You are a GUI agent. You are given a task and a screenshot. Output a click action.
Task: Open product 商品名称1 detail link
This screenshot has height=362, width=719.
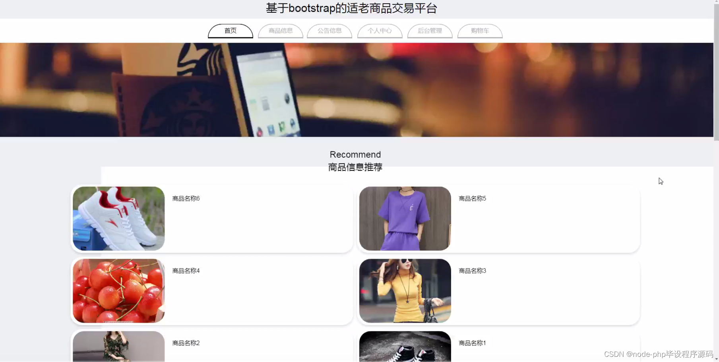472,343
